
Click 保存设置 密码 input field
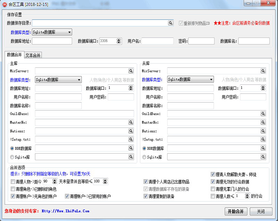click(x=201, y=41)
